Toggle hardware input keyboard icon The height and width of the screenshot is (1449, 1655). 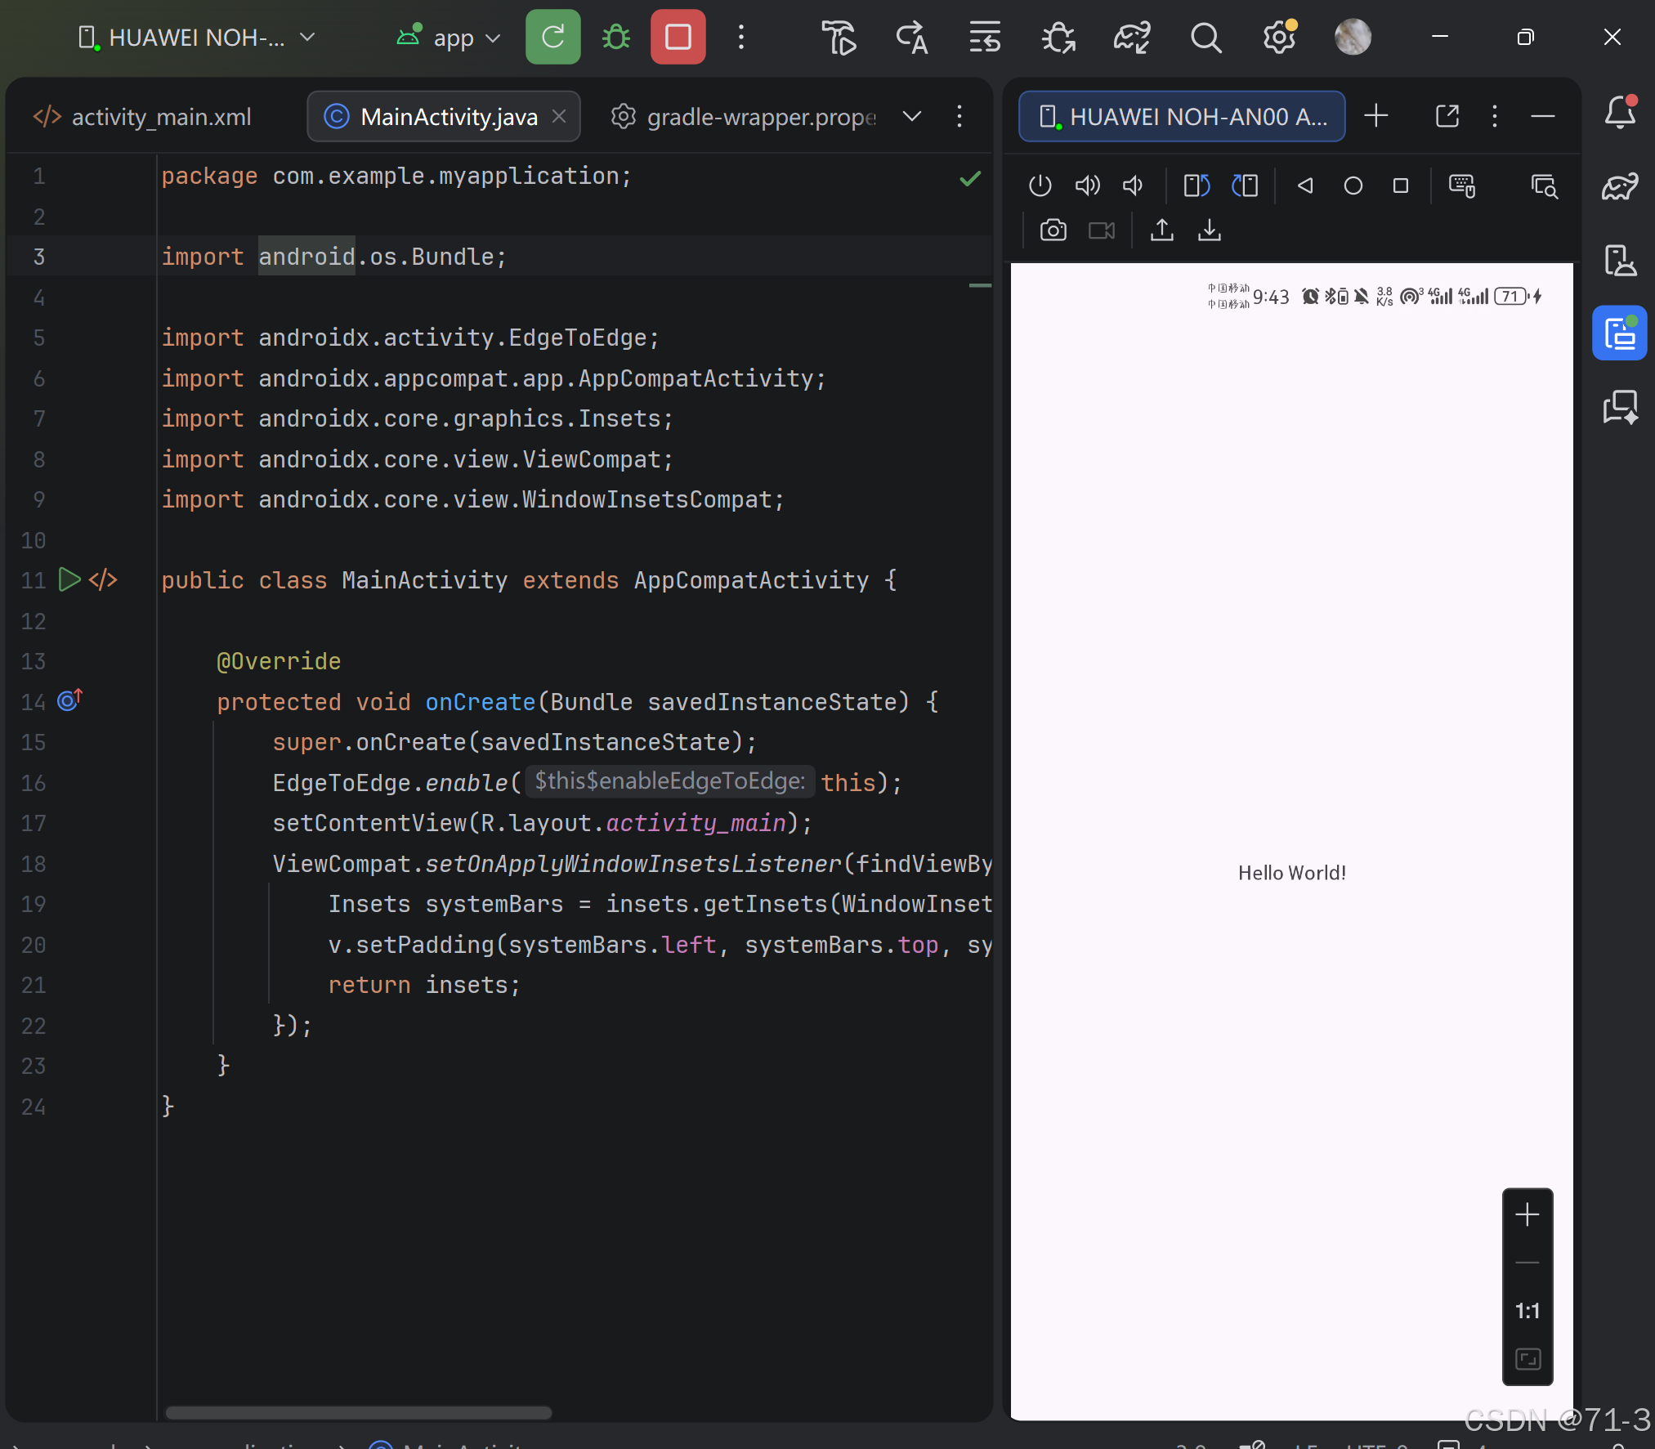click(1461, 186)
